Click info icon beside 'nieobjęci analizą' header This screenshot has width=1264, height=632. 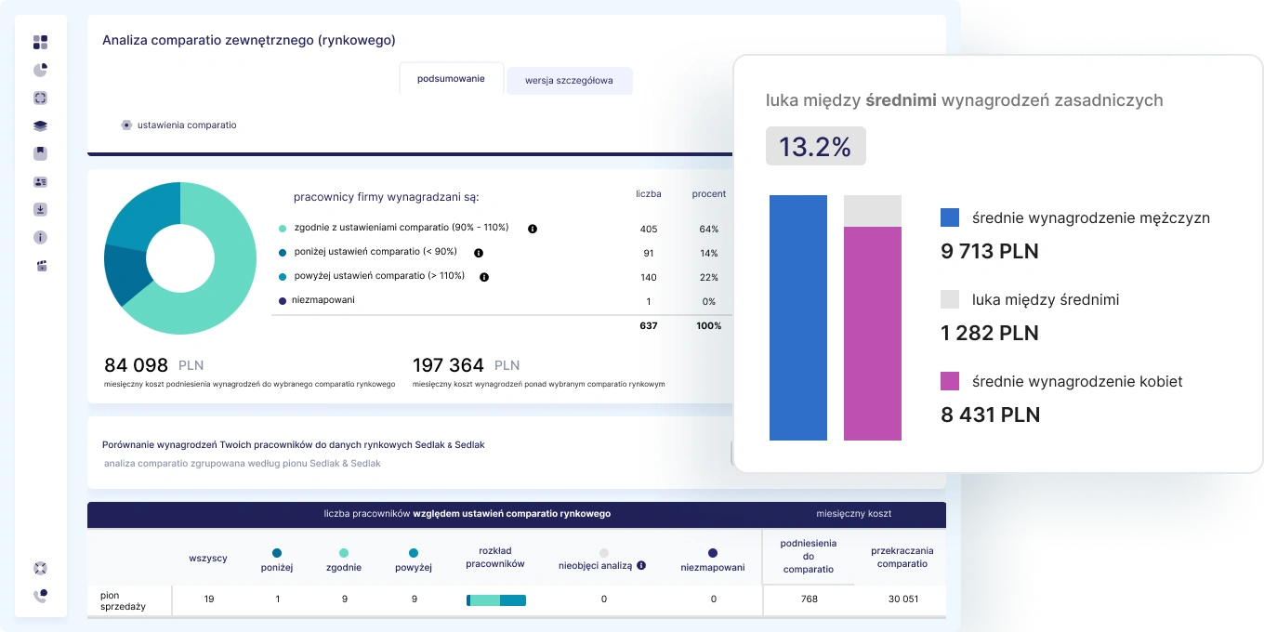pyautogui.click(x=641, y=564)
